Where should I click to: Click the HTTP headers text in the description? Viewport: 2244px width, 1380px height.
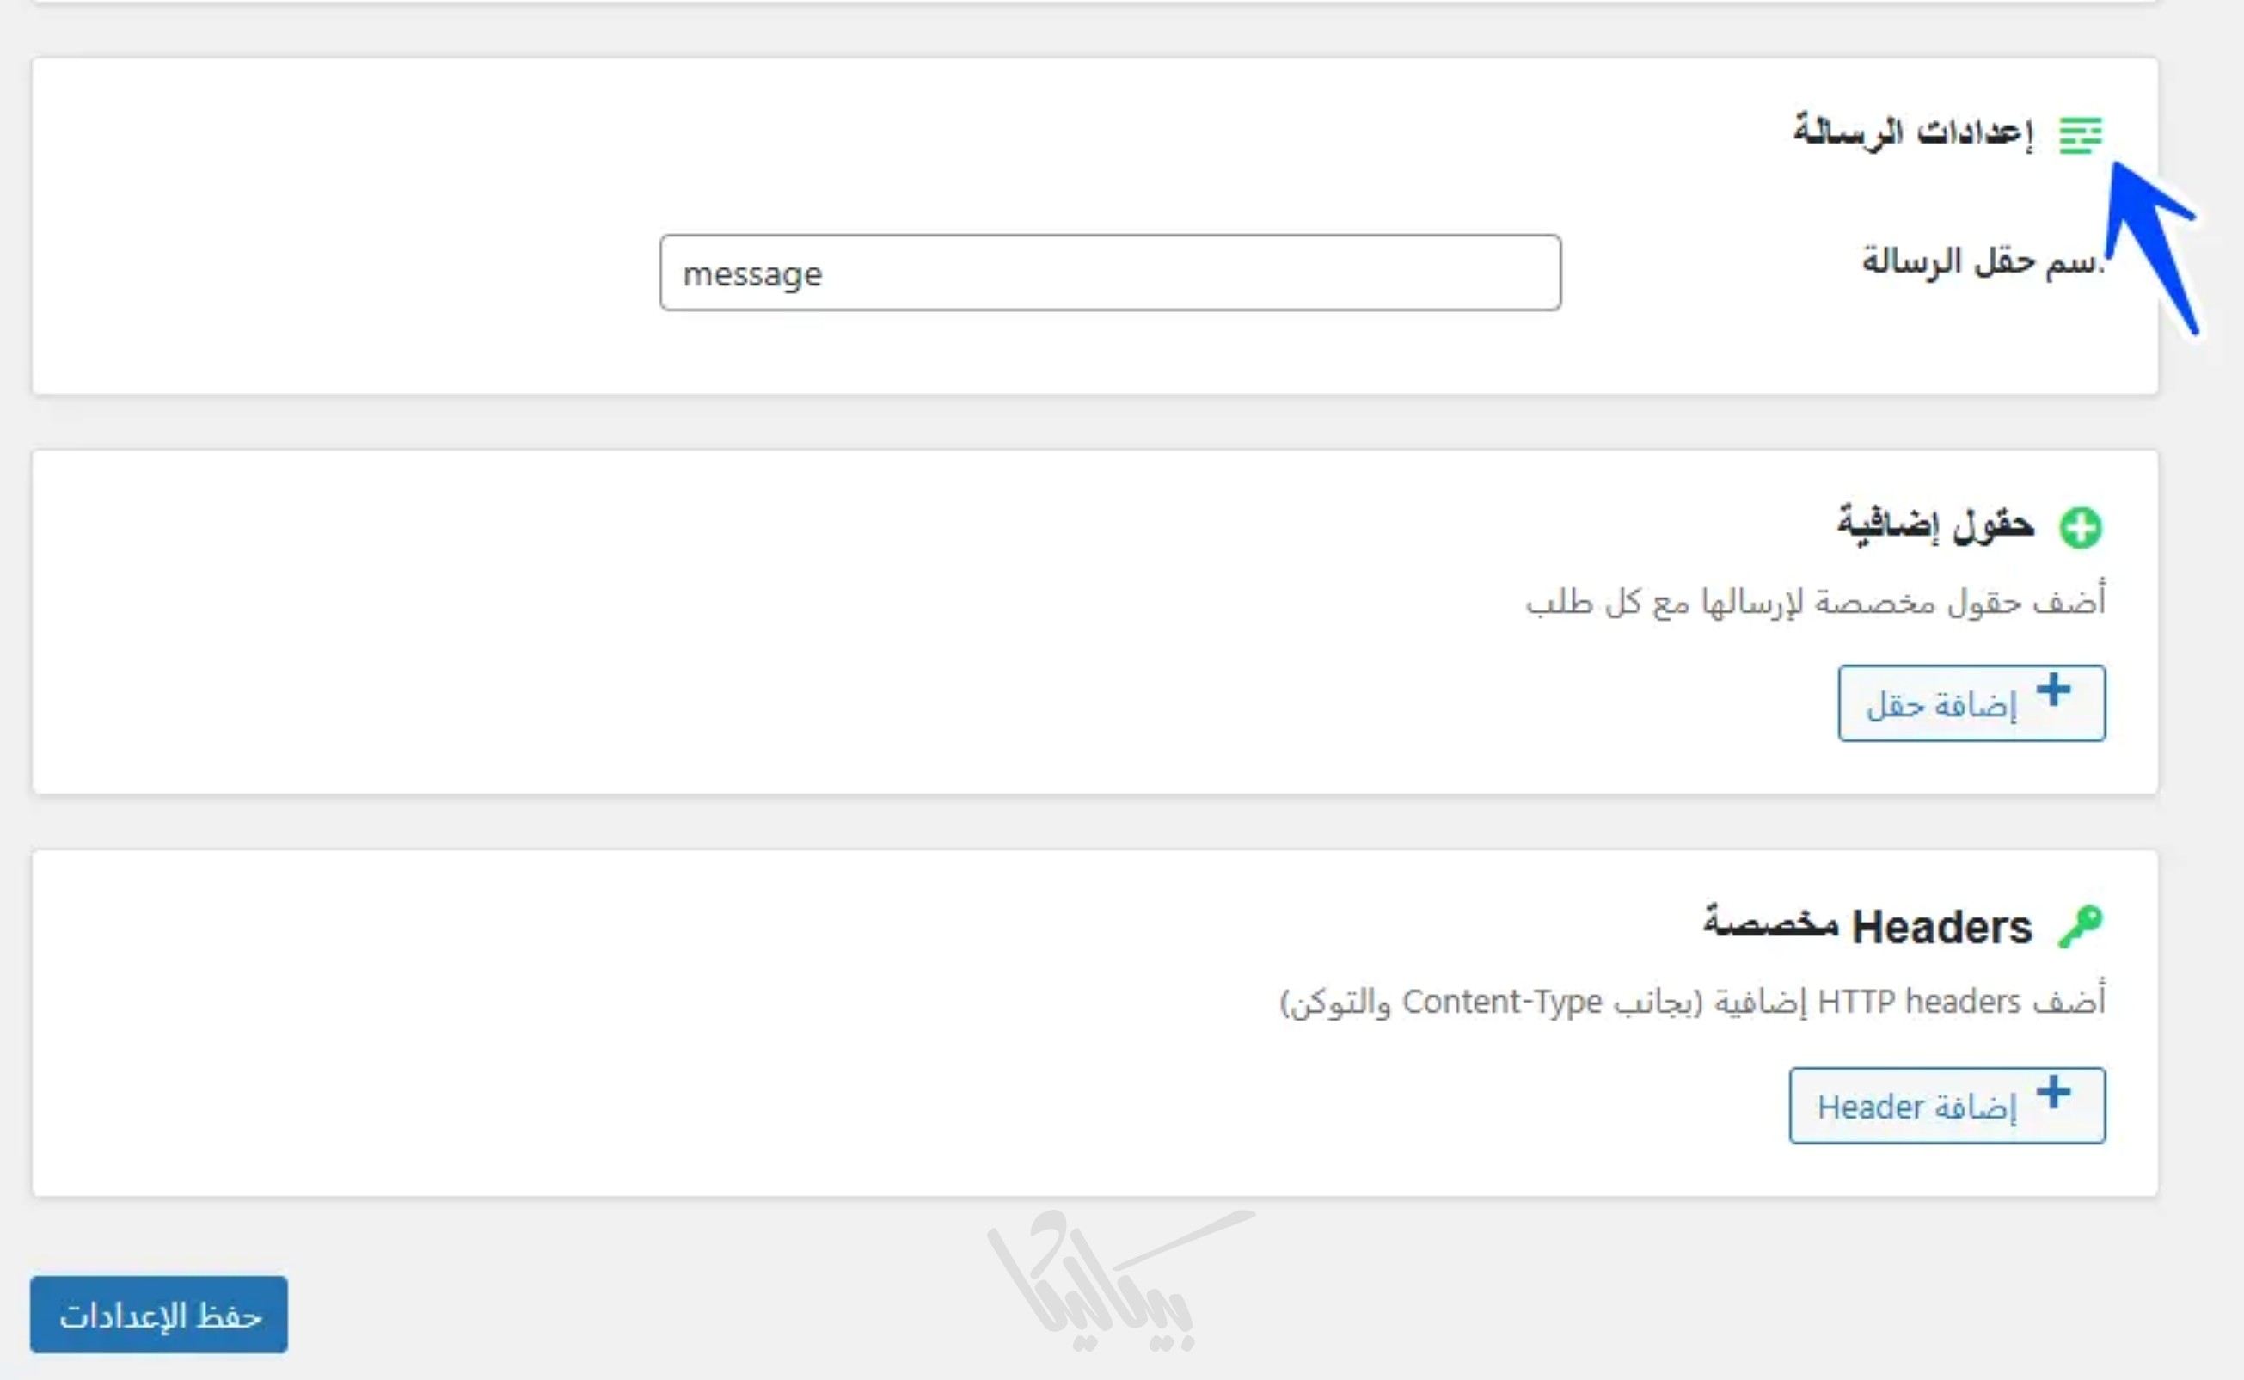(1918, 1003)
